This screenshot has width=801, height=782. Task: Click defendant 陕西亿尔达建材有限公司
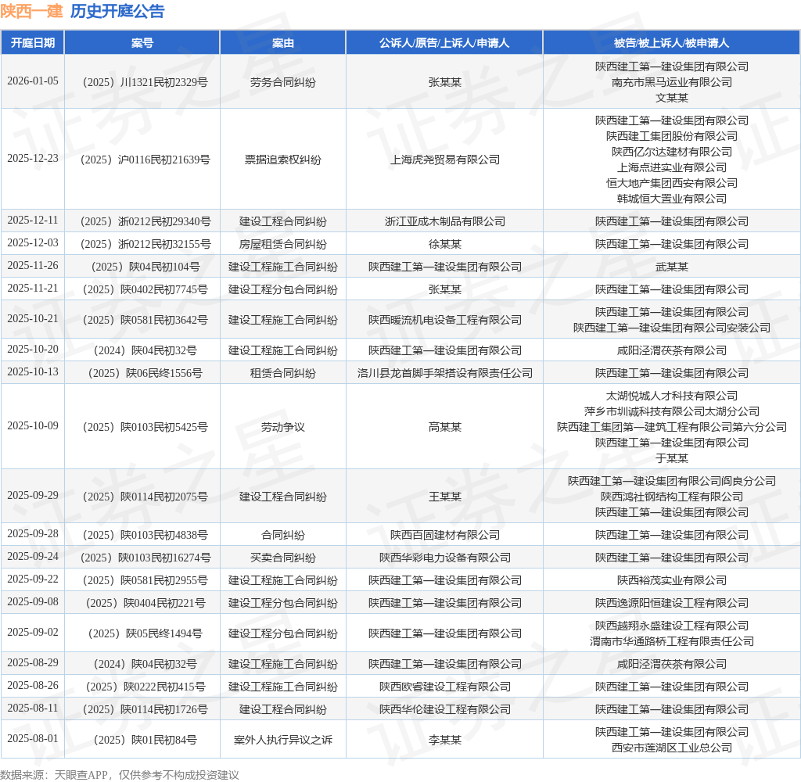(672, 152)
